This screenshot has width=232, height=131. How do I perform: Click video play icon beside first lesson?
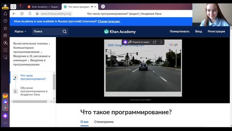(x=15, y=77)
